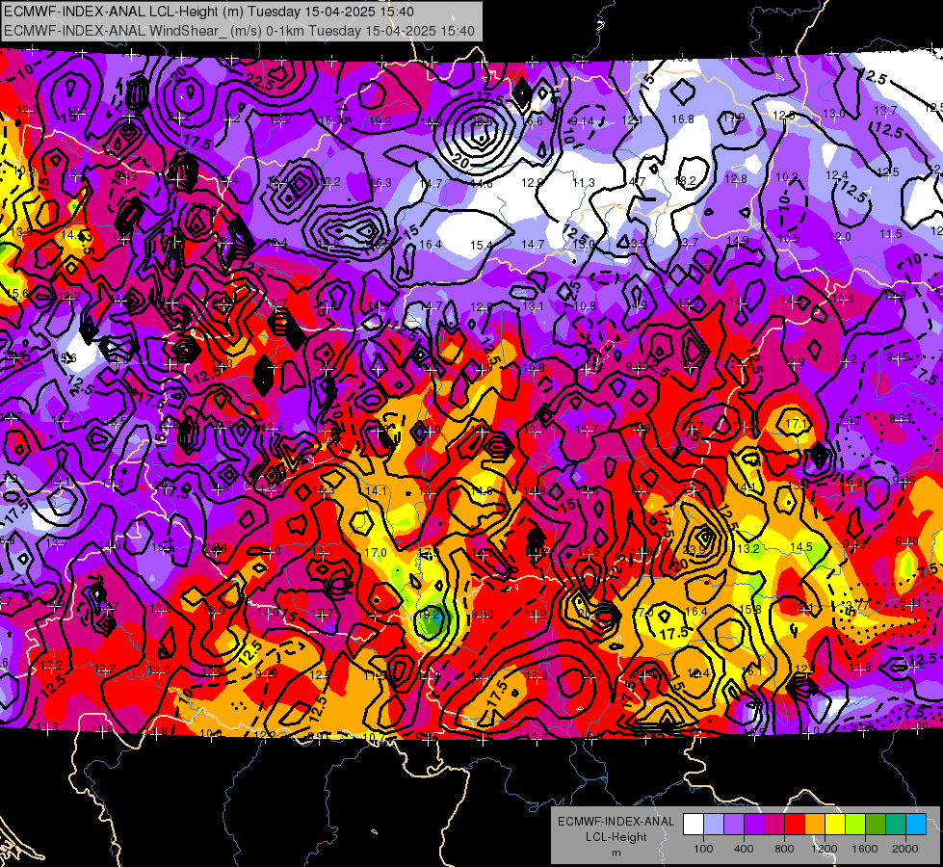The height and width of the screenshot is (867, 943).
Task: Click the ECMWF-INDEX-ANAL label in the legend box
Action: click(616, 822)
